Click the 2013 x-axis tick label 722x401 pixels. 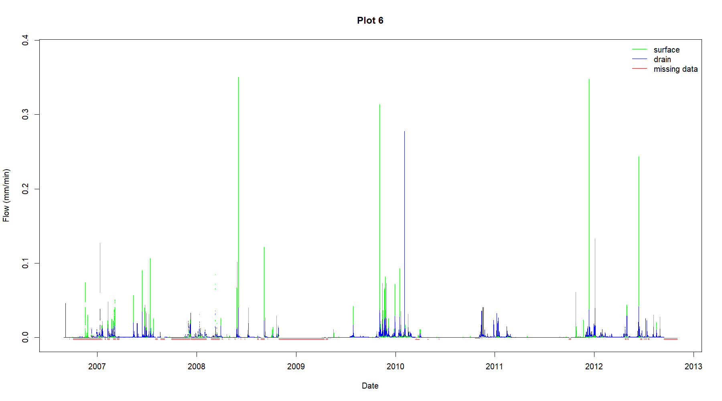coord(693,366)
